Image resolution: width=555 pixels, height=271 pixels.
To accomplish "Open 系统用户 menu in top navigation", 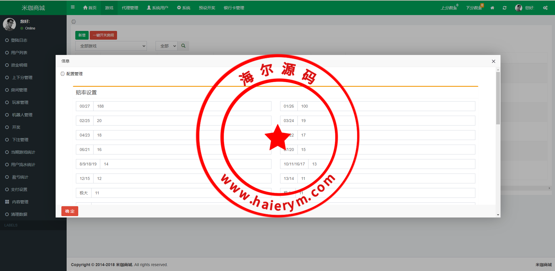I will [x=157, y=8].
